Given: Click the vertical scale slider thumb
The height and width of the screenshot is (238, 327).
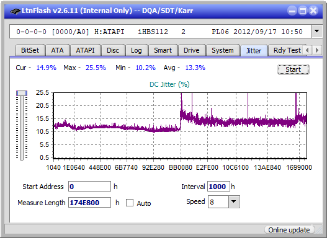Looking at the screenshot, I should coord(22,93).
